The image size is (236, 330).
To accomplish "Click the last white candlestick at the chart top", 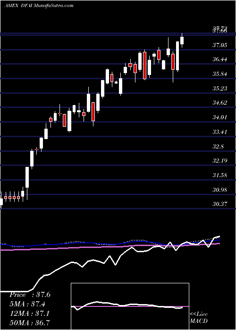I will coord(182,40).
